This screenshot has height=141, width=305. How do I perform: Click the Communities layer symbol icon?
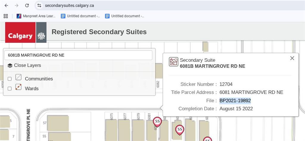pyautogui.click(x=18, y=77)
